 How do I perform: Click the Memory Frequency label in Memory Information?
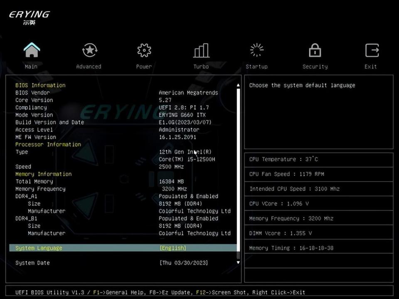(x=40, y=189)
